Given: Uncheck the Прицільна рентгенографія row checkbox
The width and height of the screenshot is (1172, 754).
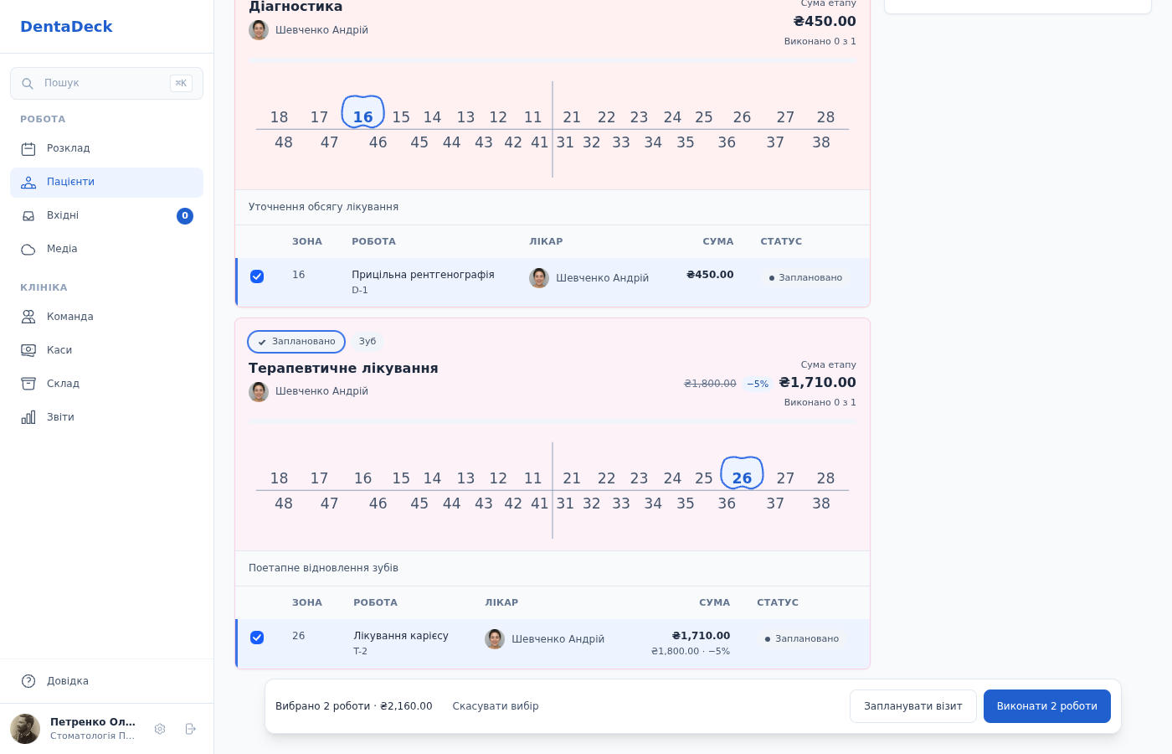Looking at the screenshot, I should tap(257, 276).
